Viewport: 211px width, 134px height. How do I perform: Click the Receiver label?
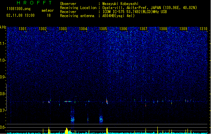[x=68, y=12]
